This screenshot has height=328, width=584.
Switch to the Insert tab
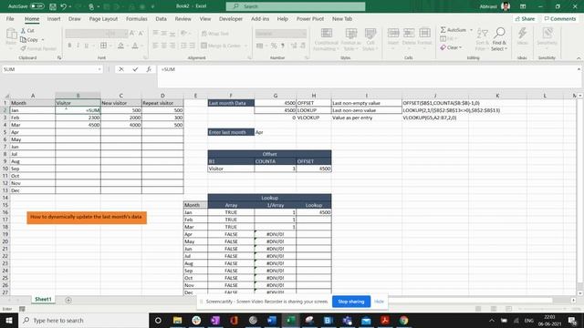click(x=54, y=18)
